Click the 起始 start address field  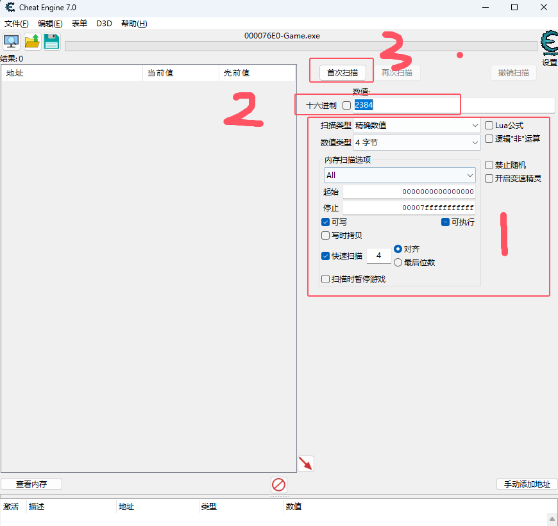coord(409,192)
